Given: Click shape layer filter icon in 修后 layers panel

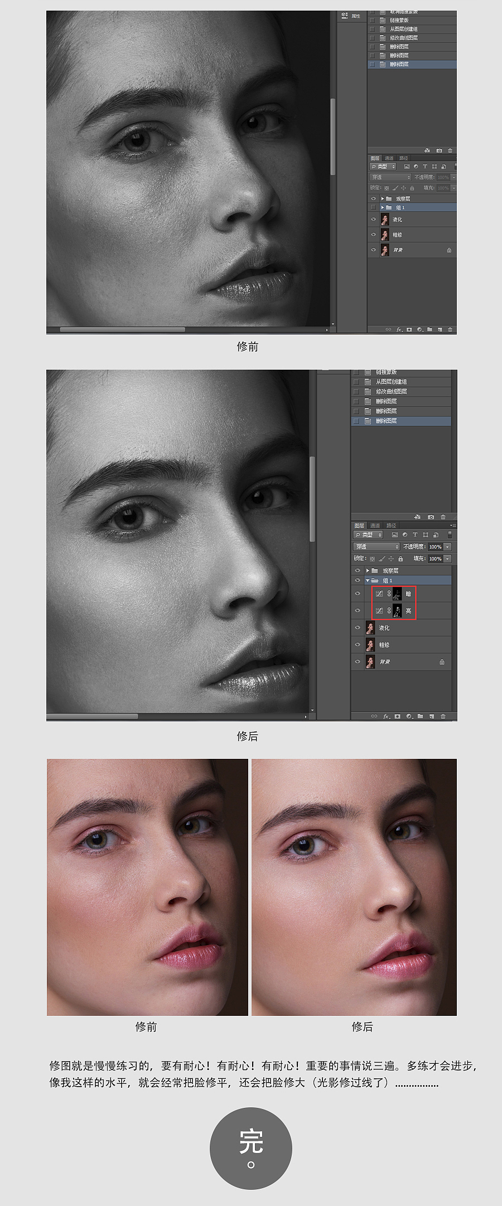Looking at the screenshot, I should point(426,535).
